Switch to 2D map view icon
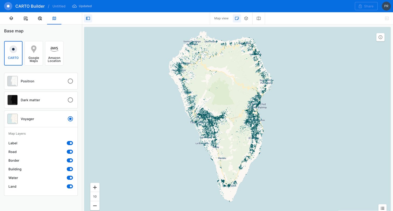The width and height of the screenshot is (393, 211). (x=237, y=18)
